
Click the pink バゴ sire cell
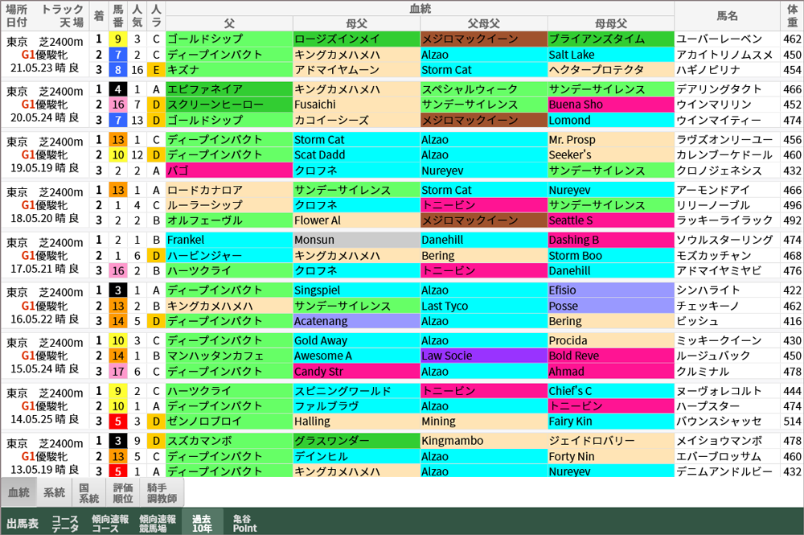pyautogui.click(x=228, y=171)
